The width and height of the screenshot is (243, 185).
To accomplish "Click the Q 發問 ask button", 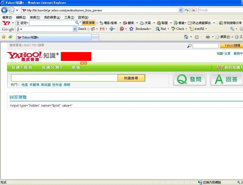I will point(190,79).
